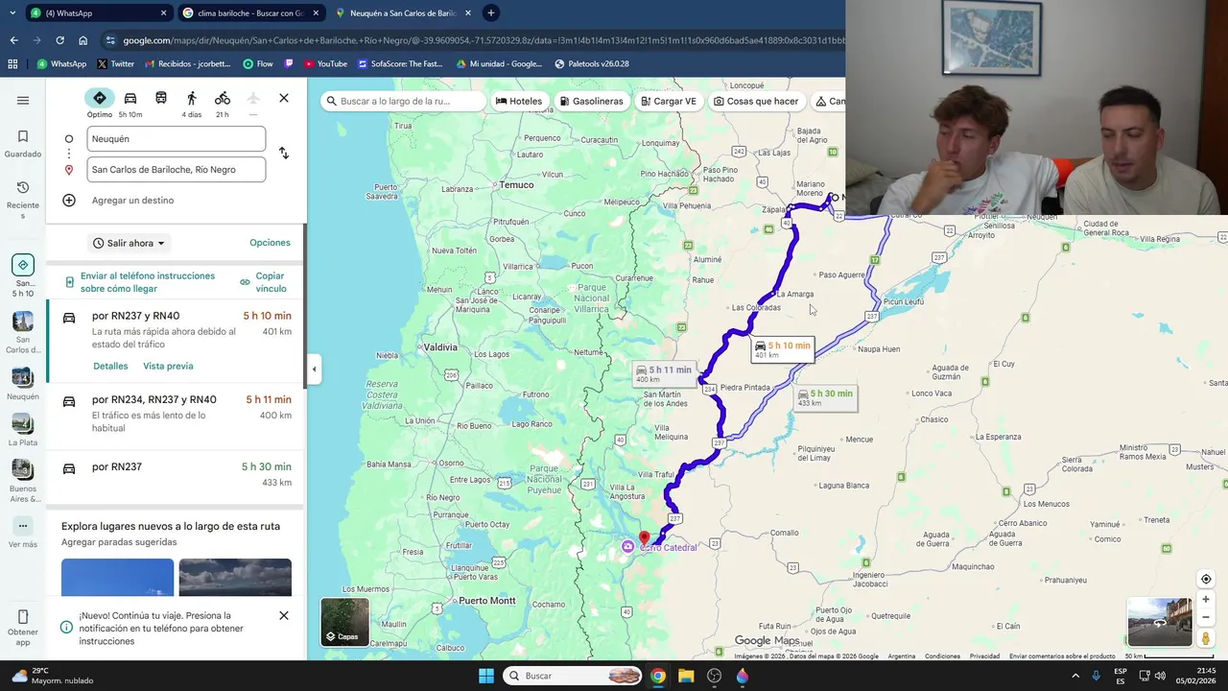Send directions to your phone
Image resolution: width=1228 pixels, height=691 pixels.
[x=140, y=282]
